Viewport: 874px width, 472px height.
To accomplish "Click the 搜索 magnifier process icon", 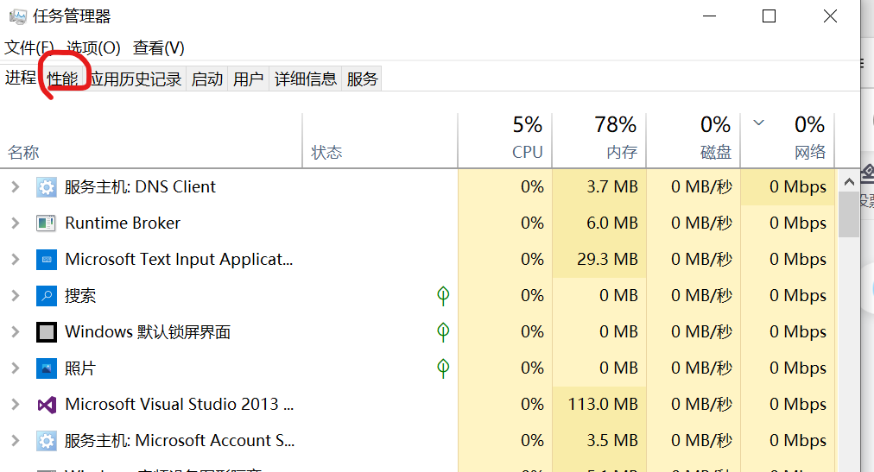I will click(47, 296).
